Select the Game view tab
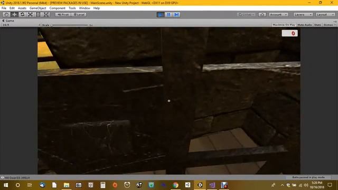The image size is (338, 190). (8, 21)
